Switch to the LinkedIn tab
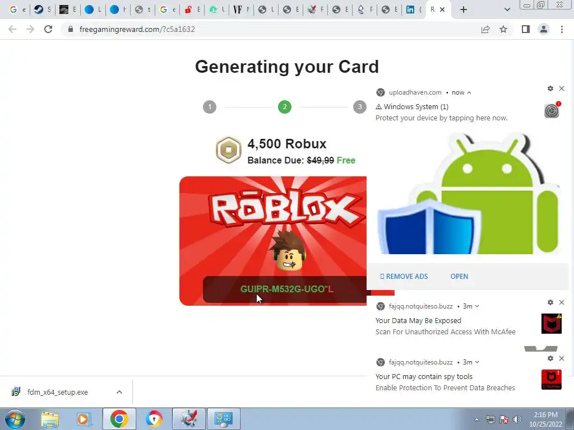Image resolution: width=574 pixels, height=430 pixels. tap(414, 10)
